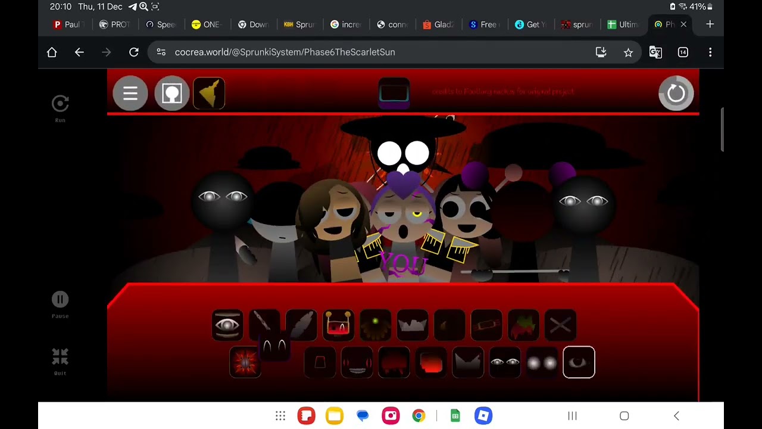762x429 pixels.
Task: Switch to the ONE browser tab
Action: point(206,24)
